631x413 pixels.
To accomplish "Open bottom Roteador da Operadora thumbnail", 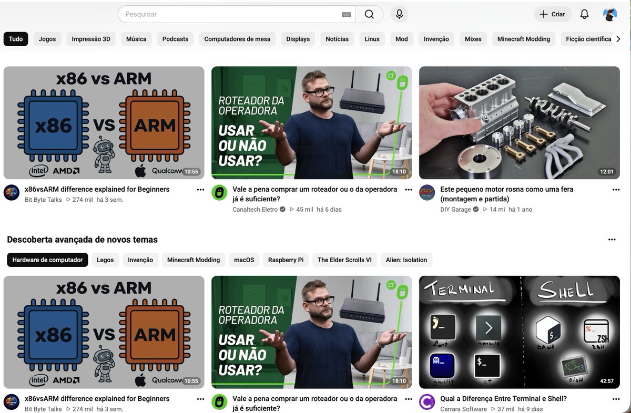I will coord(312,332).
